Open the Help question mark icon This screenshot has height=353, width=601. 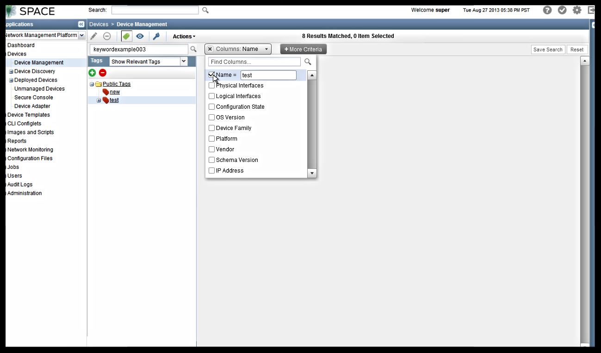(547, 10)
